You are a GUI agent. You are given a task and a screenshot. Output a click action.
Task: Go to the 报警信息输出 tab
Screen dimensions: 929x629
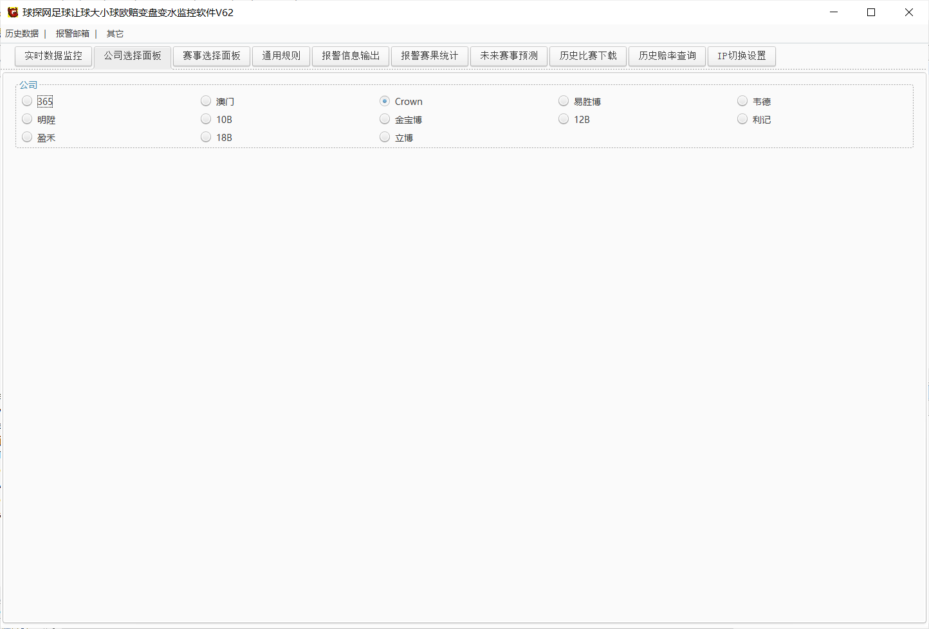[x=351, y=56]
